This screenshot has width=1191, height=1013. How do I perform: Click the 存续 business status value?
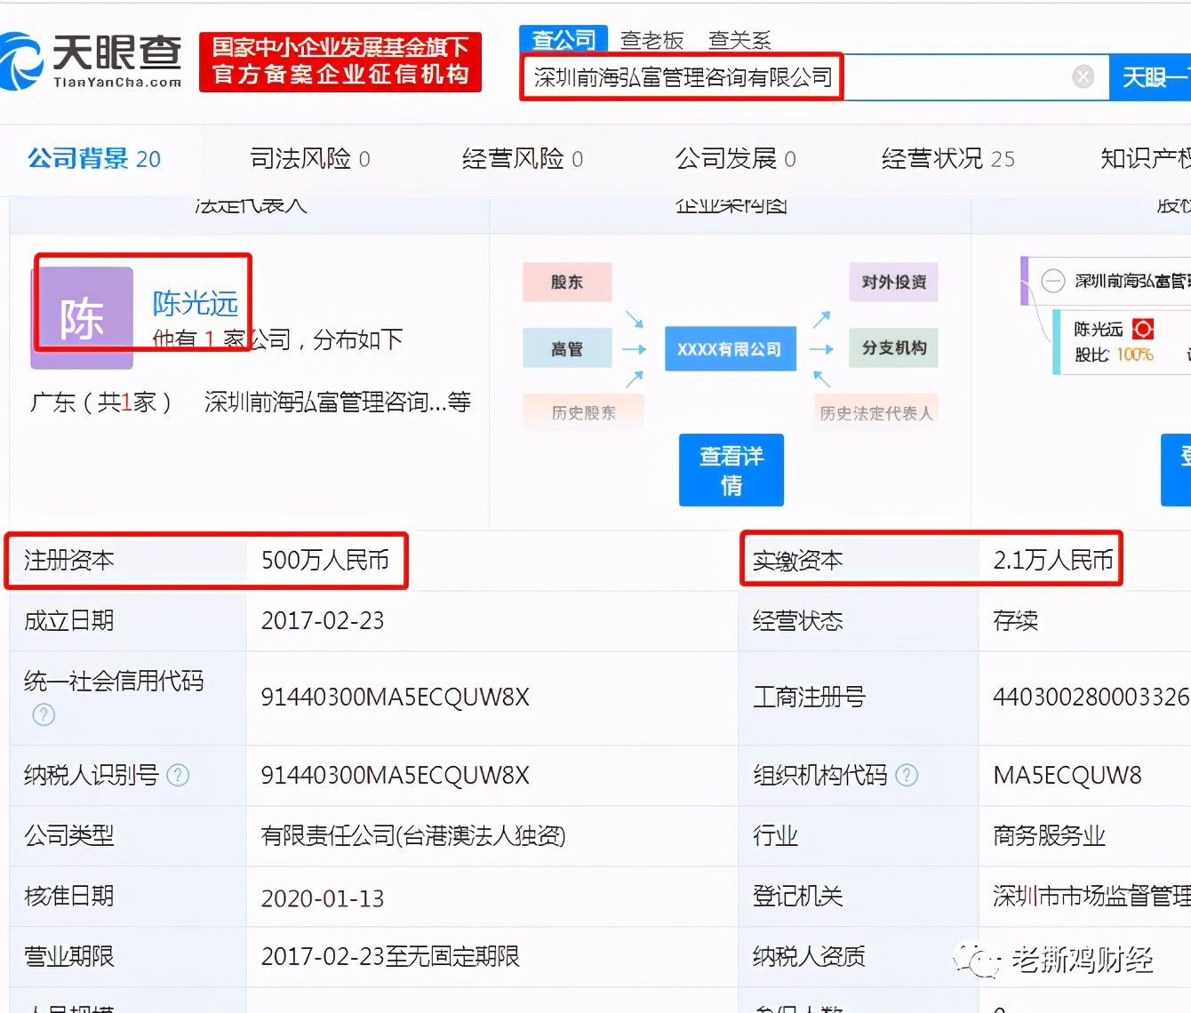pos(1015,620)
